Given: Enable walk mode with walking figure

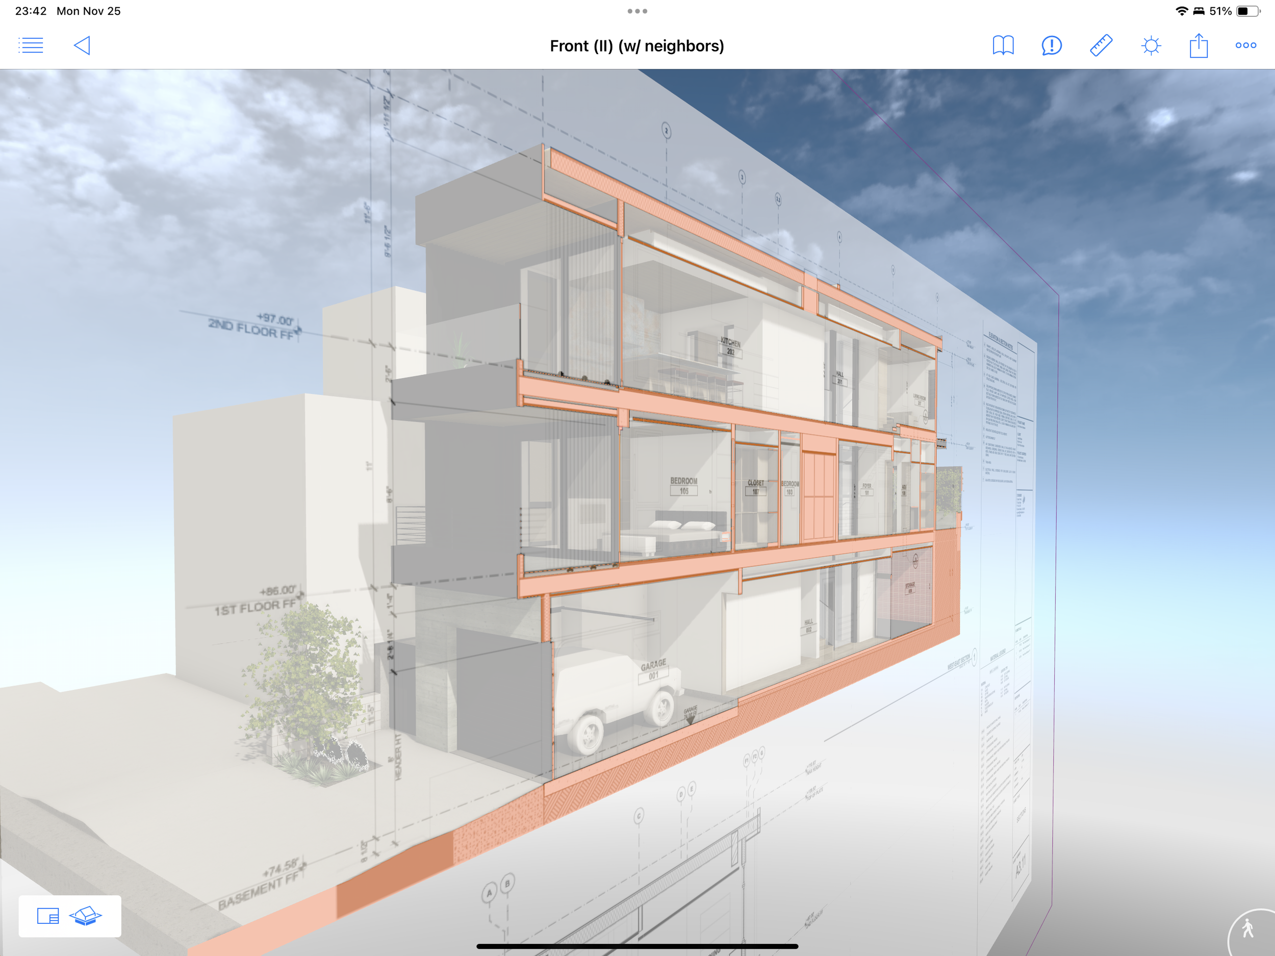Looking at the screenshot, I should click(x=1248, y=929).
